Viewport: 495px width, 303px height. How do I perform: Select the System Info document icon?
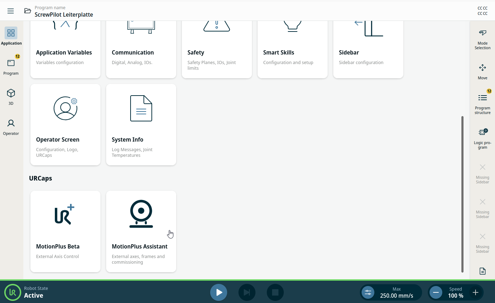(141, 108)
